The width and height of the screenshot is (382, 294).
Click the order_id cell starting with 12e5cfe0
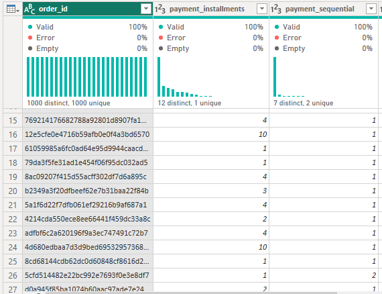pyautogui.click(x=88, y=134)
